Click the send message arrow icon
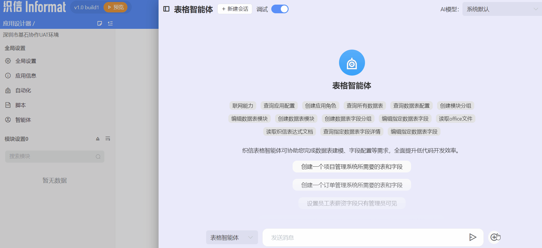The height and width of the screenshot is (248, 542). coord(473,237)
